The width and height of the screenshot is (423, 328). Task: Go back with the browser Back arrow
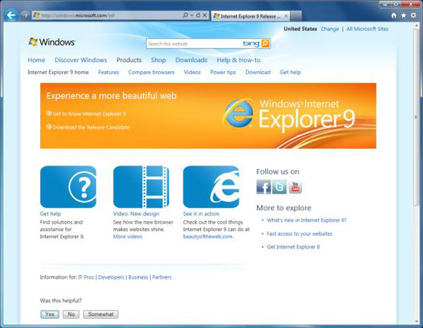11,15
